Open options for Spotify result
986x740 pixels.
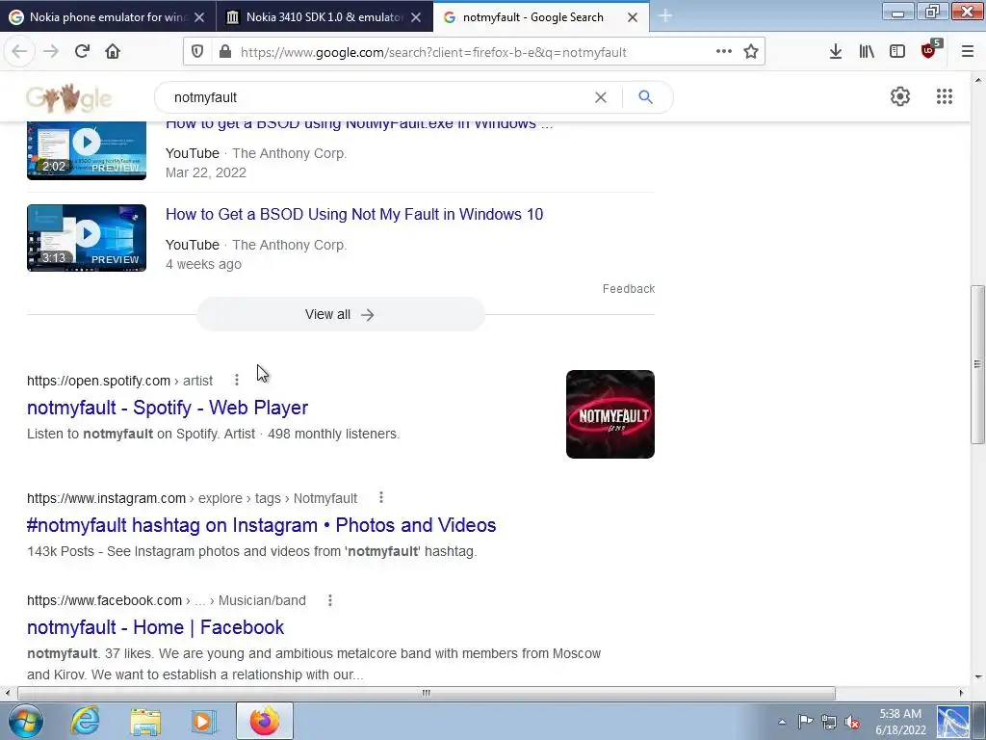click(237, 380)
